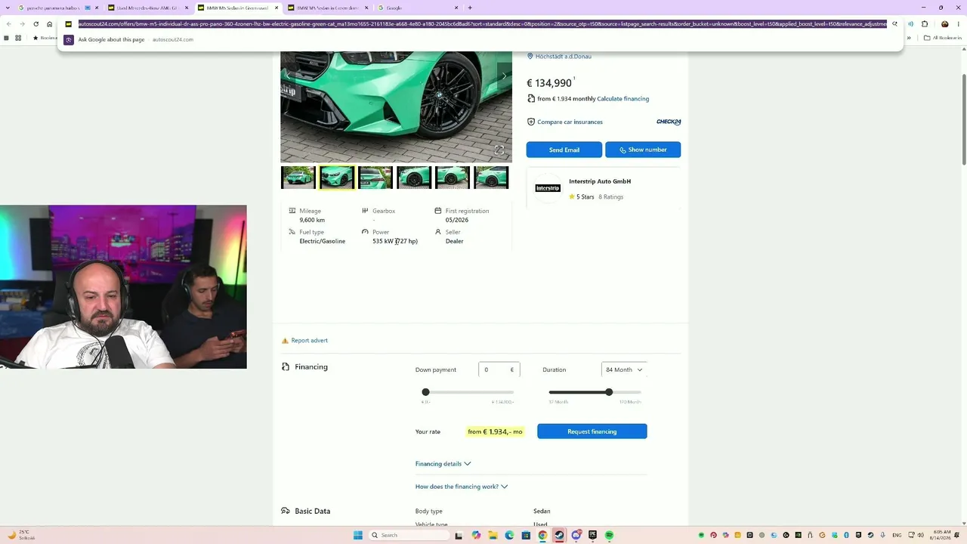Reload the current page
The width and height of the screenshot is (967, 544).
pos(36,24)
